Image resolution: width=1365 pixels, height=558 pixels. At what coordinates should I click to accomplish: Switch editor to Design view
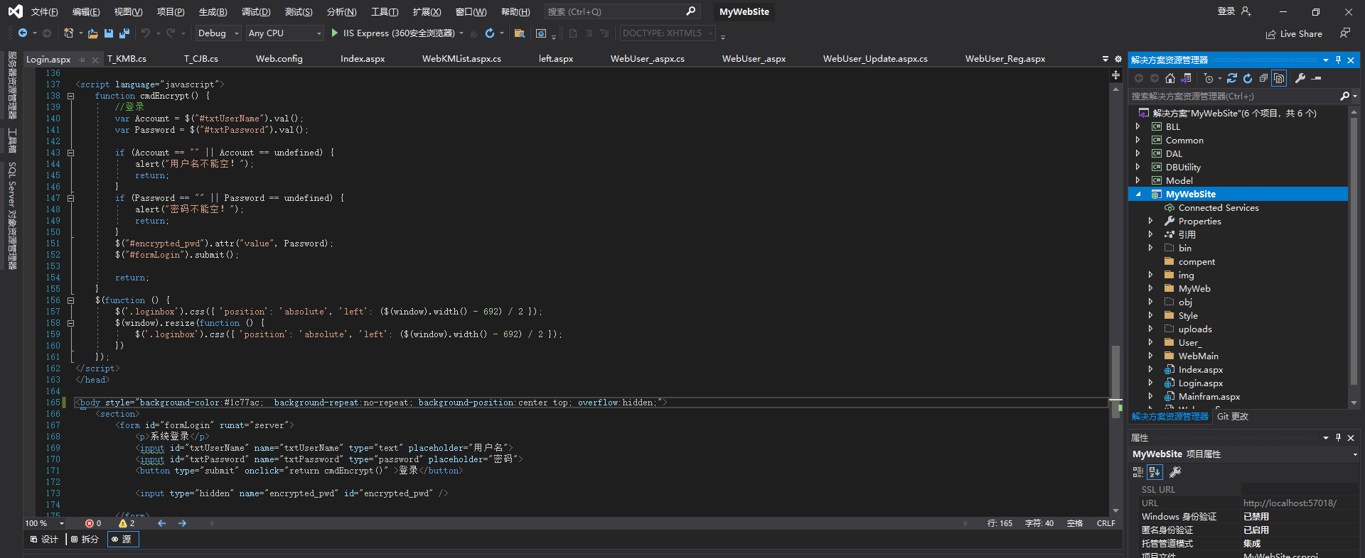coord(44,540)
